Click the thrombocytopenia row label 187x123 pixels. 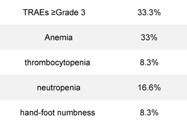[x=57, y=63]
